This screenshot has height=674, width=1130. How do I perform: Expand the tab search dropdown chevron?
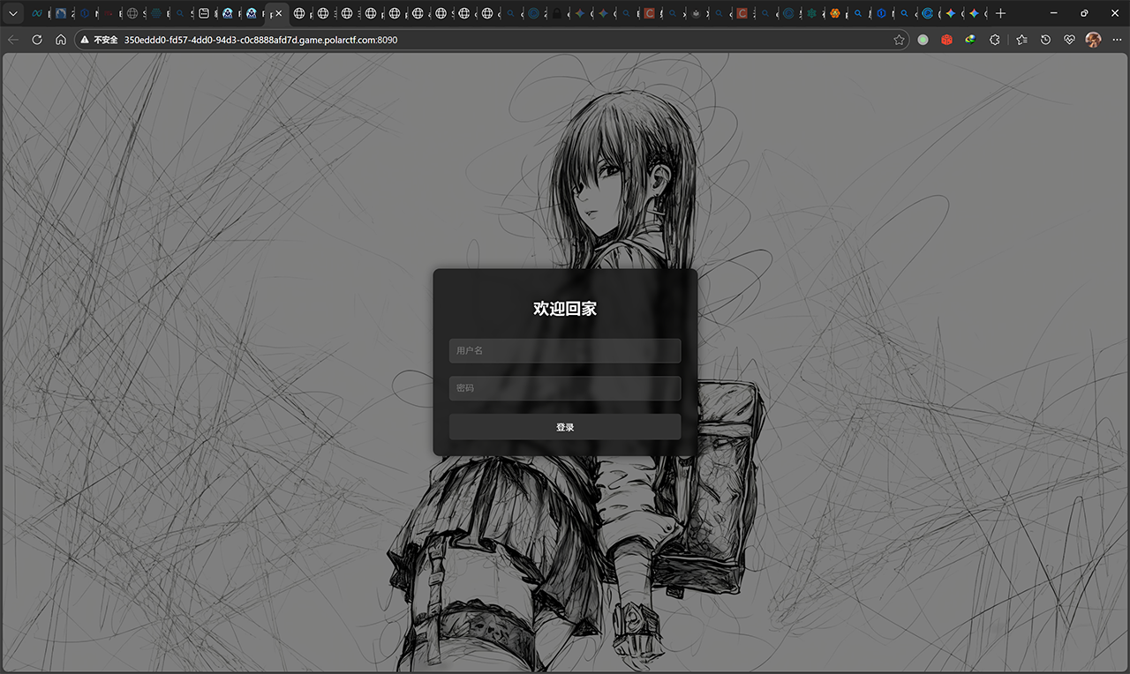[x=12, y=13]
